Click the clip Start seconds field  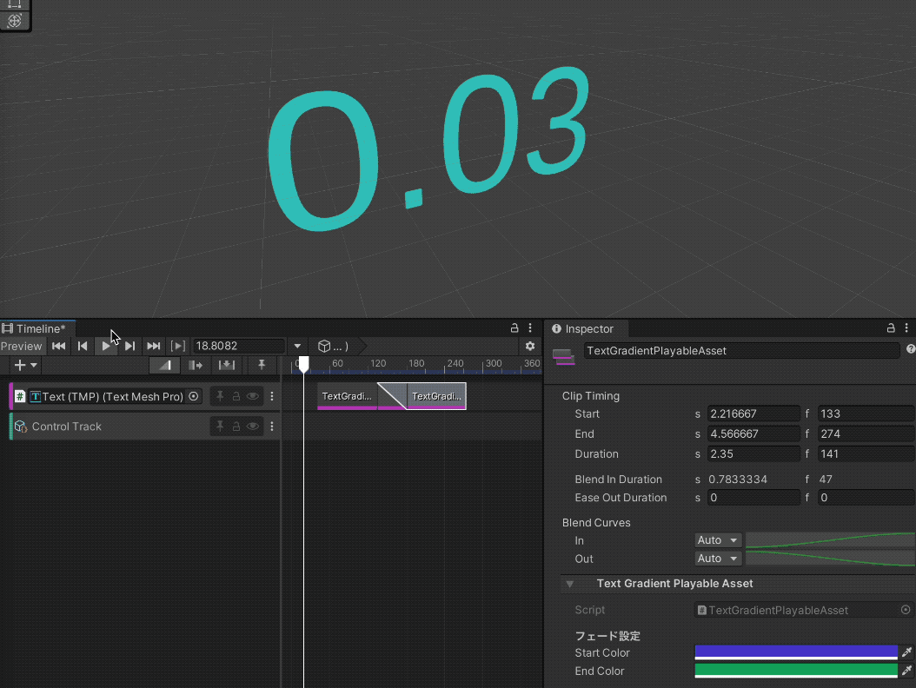[753, 413]
